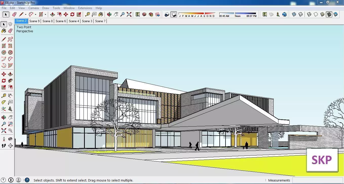Choose the Polygon tool in the left toolbar
The image size is (344, 184).
tap(10, 52)
